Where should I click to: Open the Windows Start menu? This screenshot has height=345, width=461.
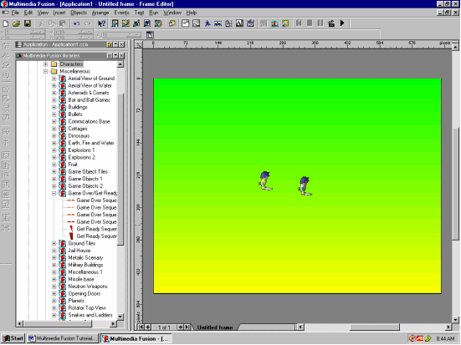13,338
